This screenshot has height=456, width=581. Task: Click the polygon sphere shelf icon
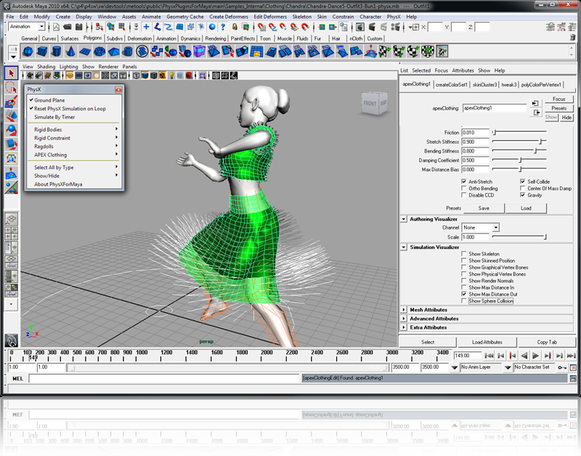pos(28,52)
